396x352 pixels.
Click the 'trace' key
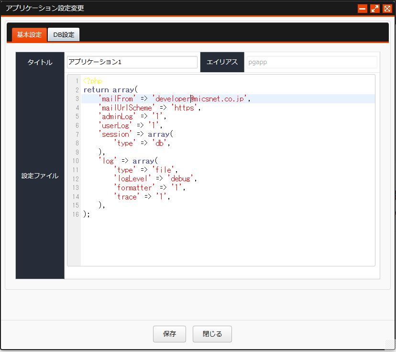click(x=127, y=197)
